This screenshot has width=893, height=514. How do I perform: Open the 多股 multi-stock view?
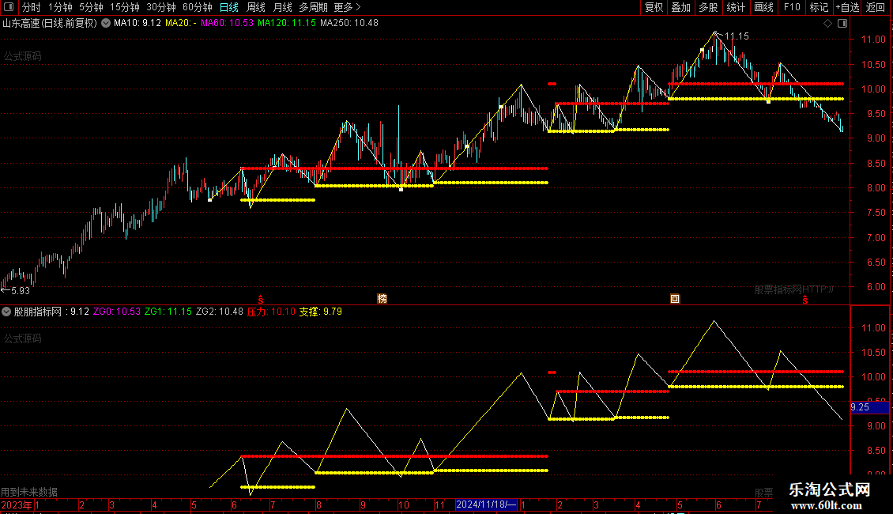708,7
